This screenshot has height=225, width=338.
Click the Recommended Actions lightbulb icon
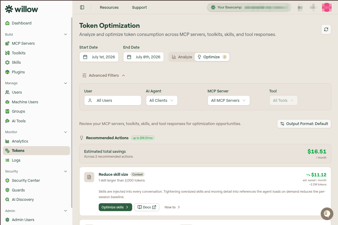point(82,138)
